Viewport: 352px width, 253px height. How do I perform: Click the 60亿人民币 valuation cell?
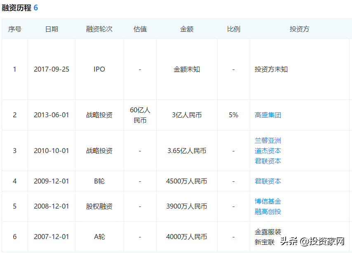point(140,115)
